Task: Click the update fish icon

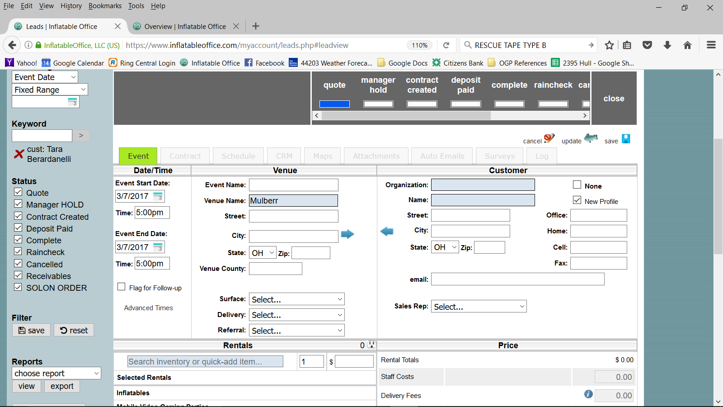Action: coord(591,138)
